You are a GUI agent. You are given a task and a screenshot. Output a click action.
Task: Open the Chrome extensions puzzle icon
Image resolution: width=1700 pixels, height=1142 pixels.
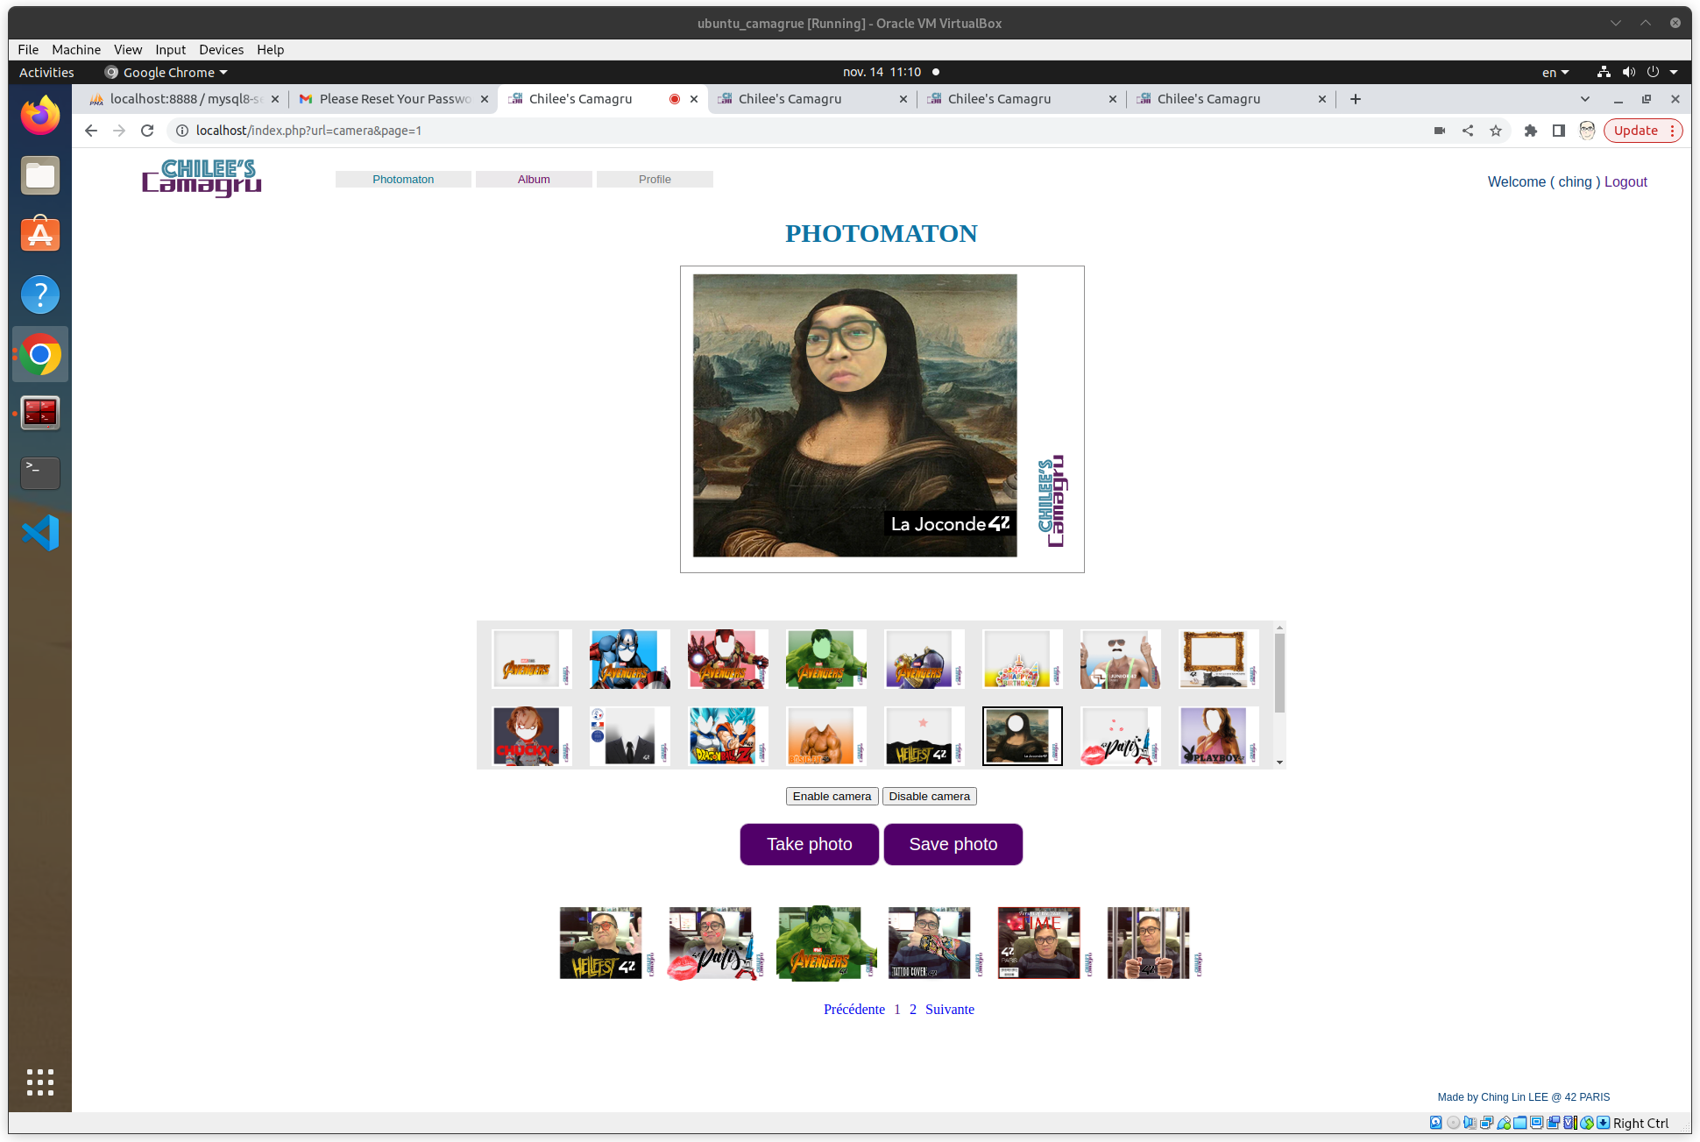pyautogui.click(x=1531, y=131)
